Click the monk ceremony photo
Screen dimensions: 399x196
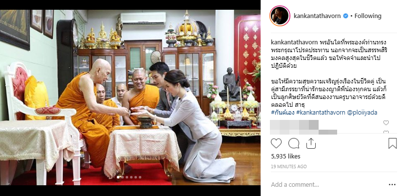[x=130, y=98]
